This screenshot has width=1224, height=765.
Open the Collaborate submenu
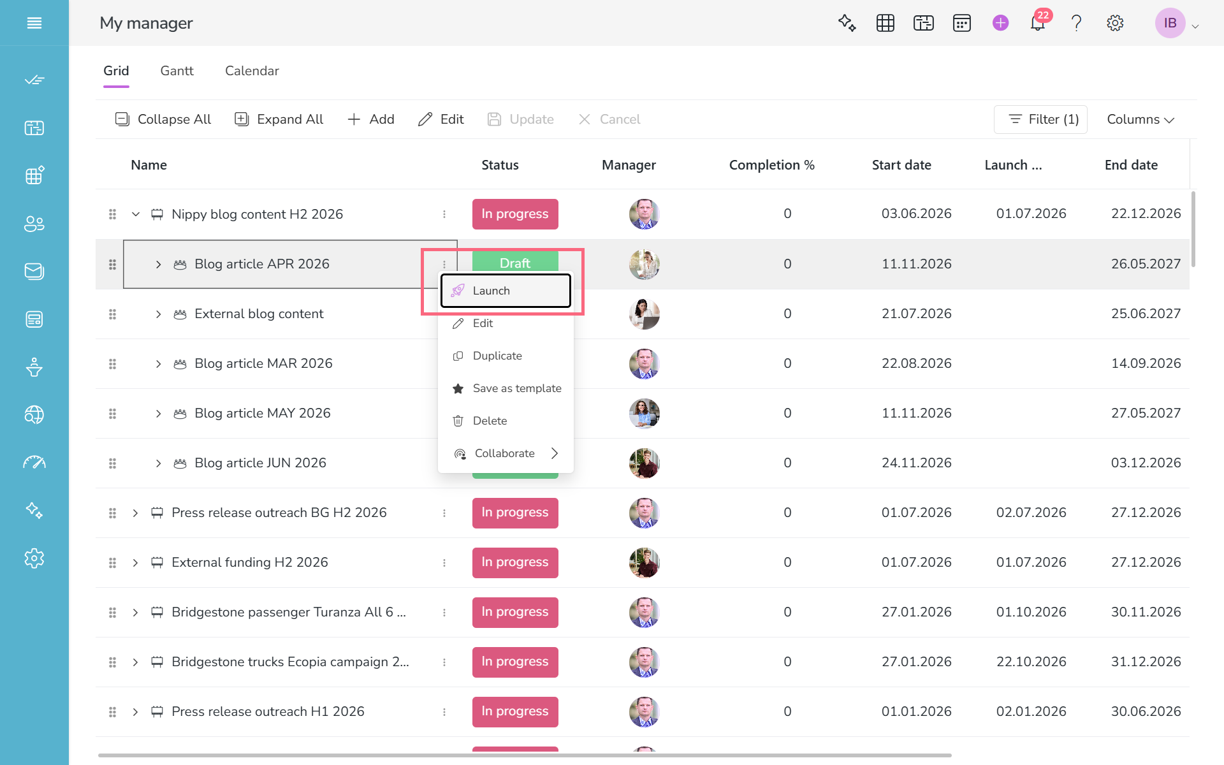pyautogui.click(x=506, y=453)
